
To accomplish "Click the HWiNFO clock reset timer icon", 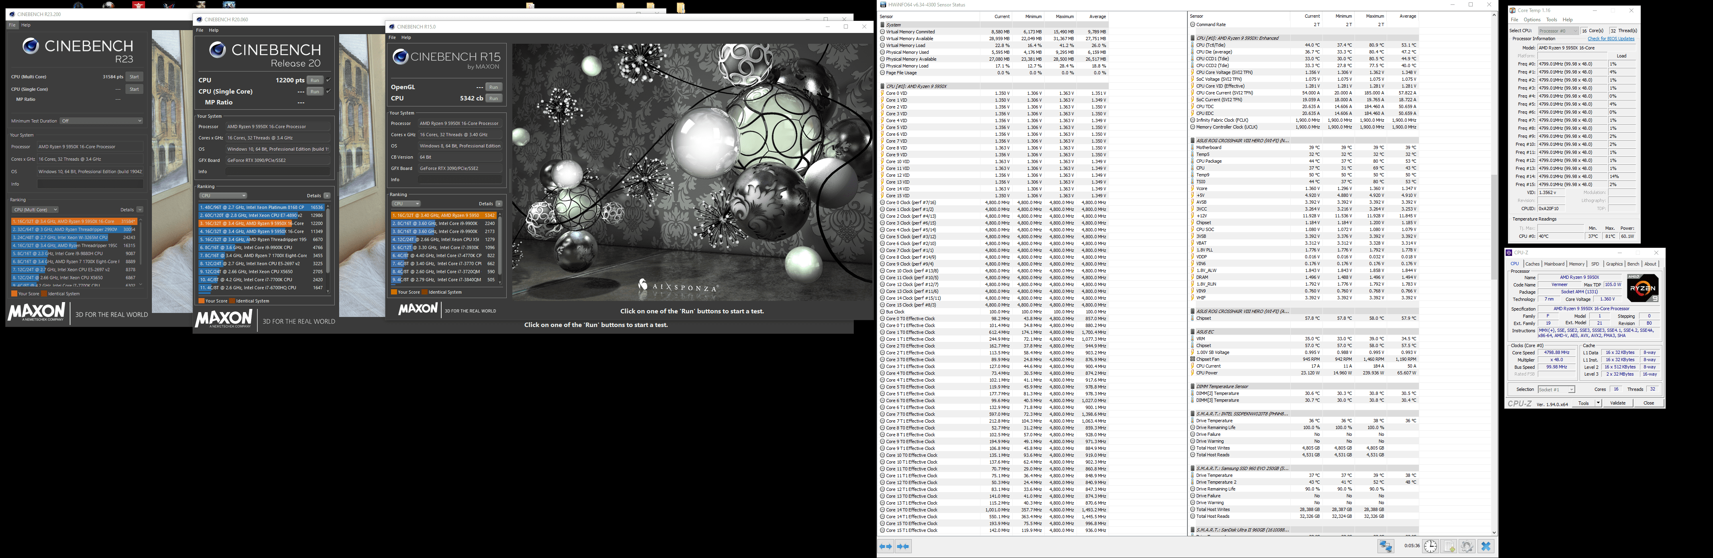I will [x=1431, y=547].
